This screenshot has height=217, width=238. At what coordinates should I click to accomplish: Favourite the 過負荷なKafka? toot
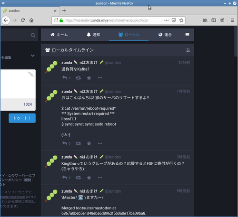coord(89,78)
